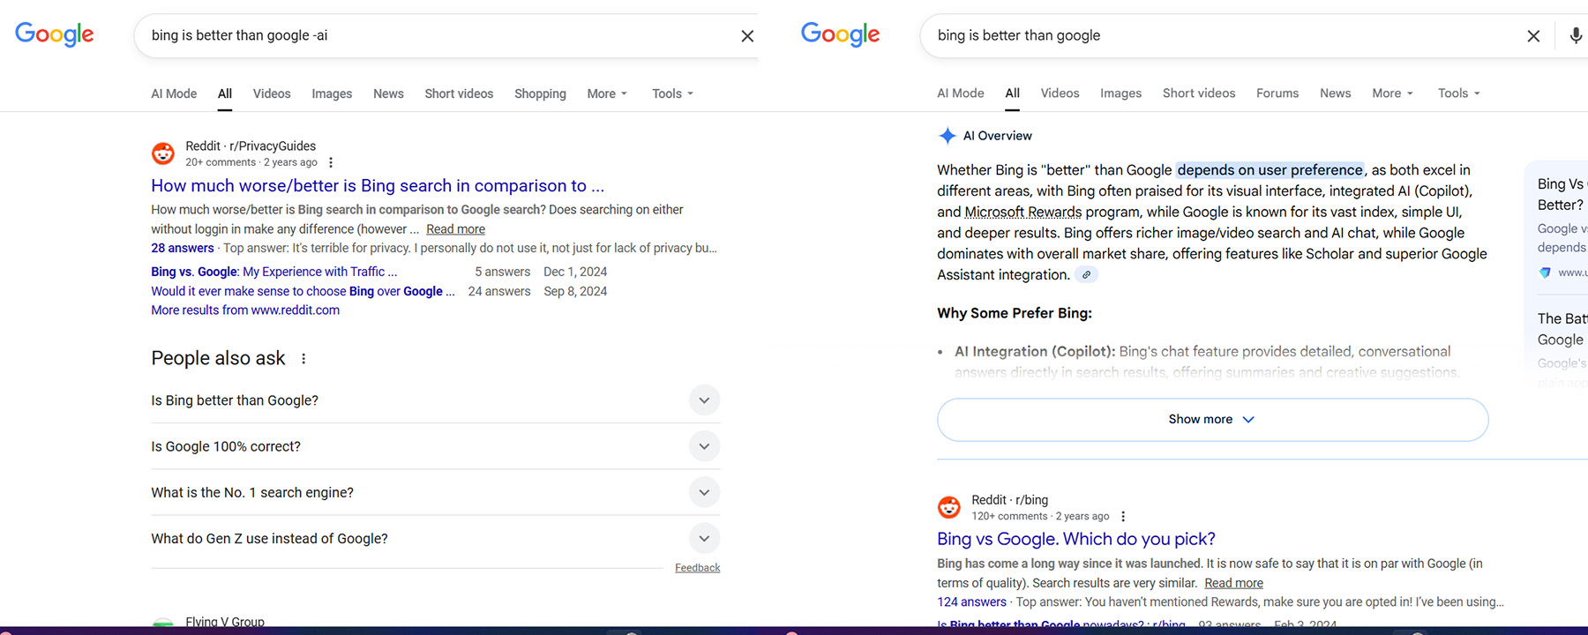This screenshot has height=635, width=1588.
Task: Expand 'What do Gen Z use' question
Action: tap(704, 538)
